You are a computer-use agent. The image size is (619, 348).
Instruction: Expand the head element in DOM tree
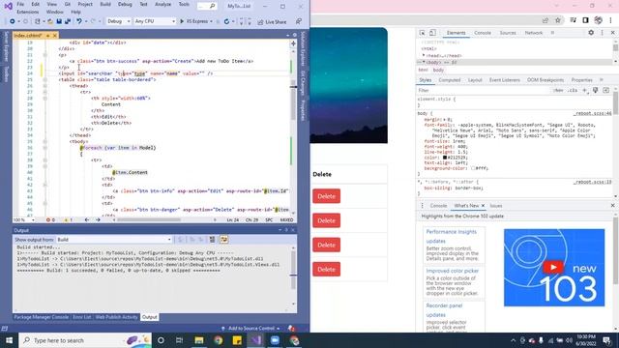[424, 56]
